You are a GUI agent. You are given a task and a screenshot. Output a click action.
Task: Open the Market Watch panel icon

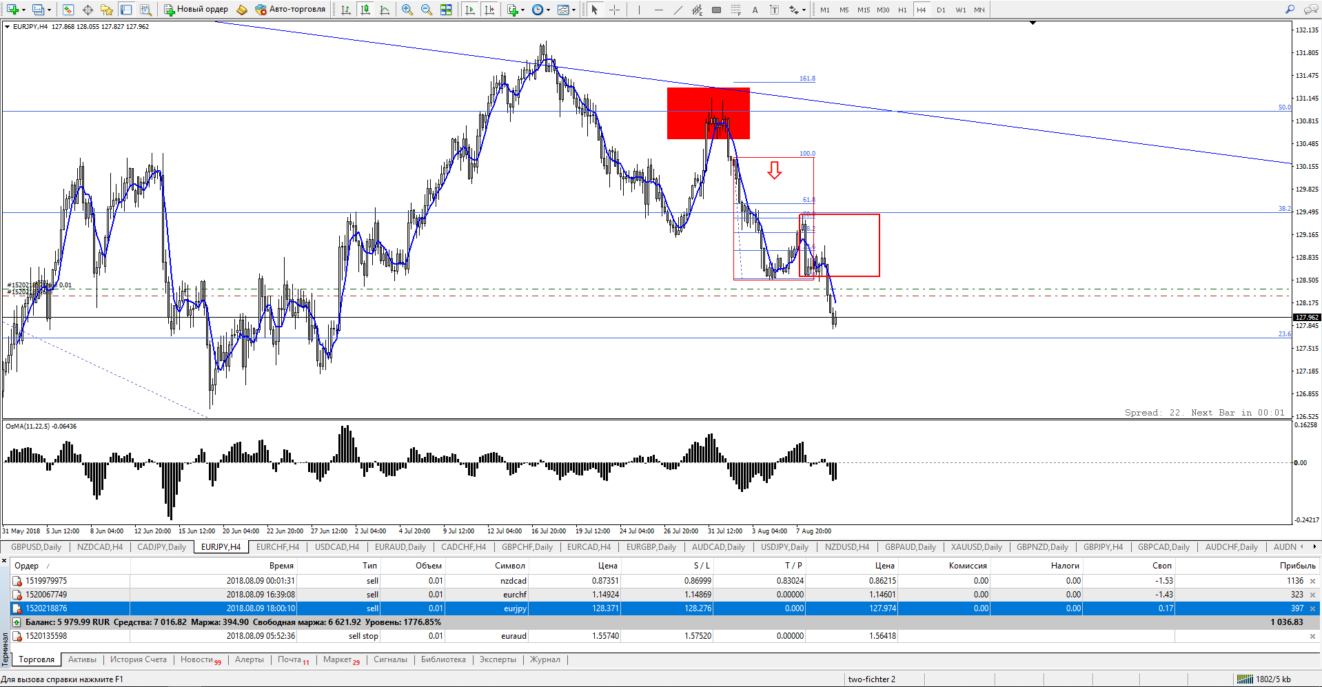pyautogui.click(x=68, y=10)
